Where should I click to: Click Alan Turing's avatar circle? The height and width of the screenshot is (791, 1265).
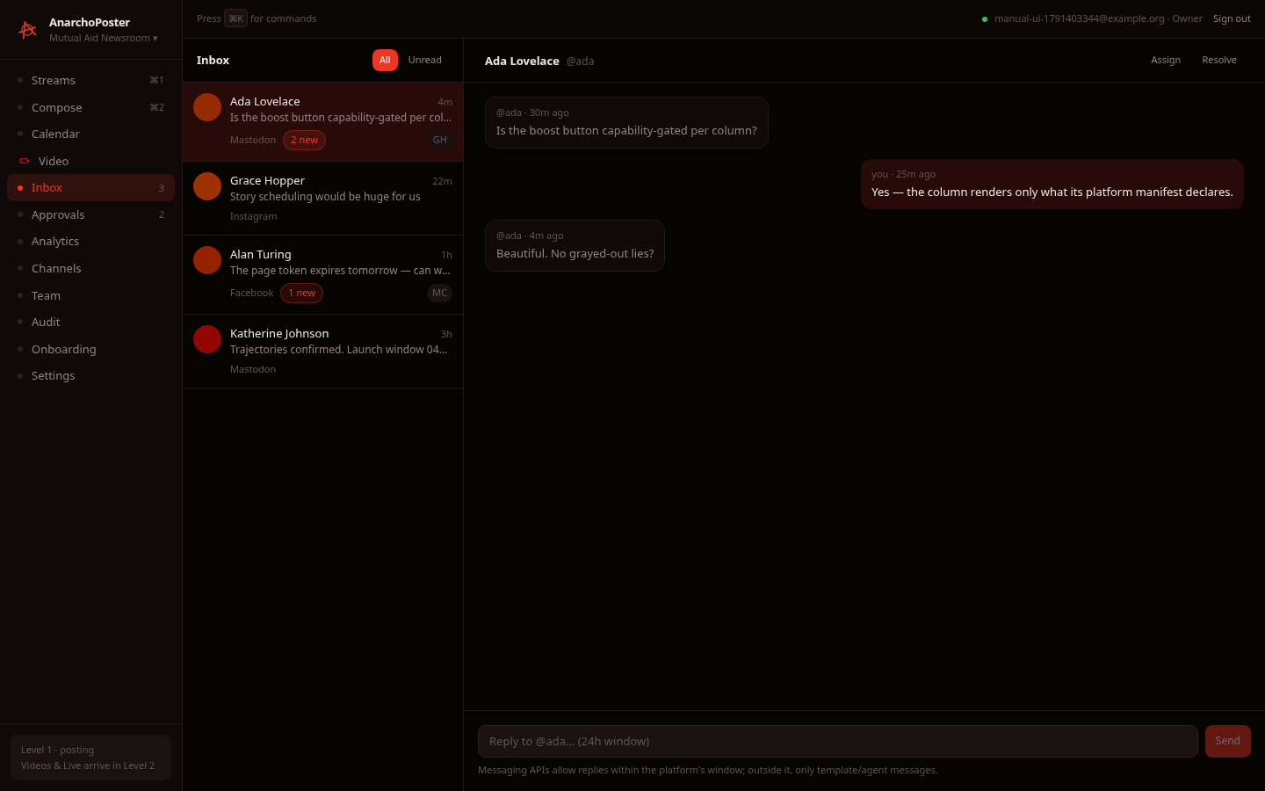coord(207,260)
